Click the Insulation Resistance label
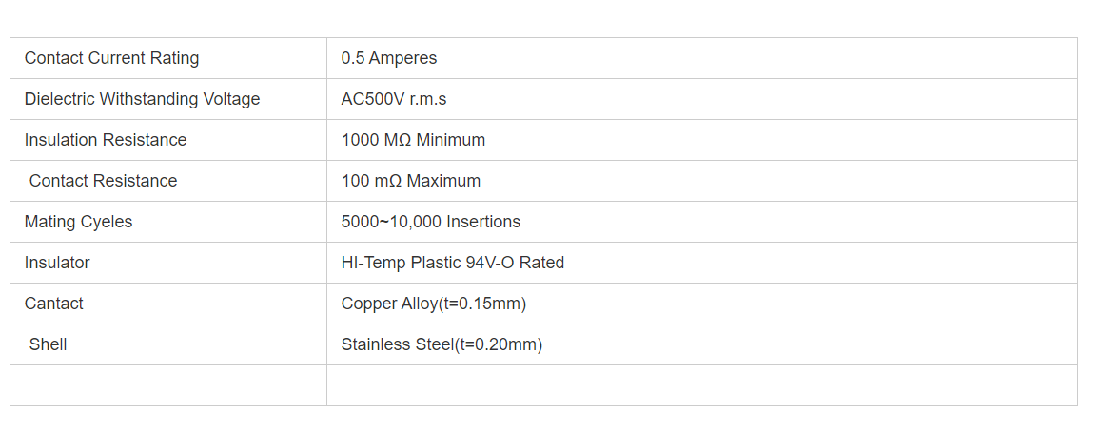This screenshot has width=1099, height=432. [x=106, y=140]
